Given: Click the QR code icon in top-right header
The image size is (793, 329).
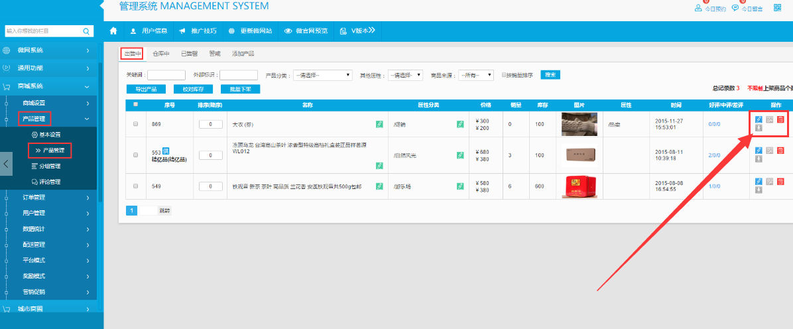Looking at the screenshot, I should tap(777, 8).
